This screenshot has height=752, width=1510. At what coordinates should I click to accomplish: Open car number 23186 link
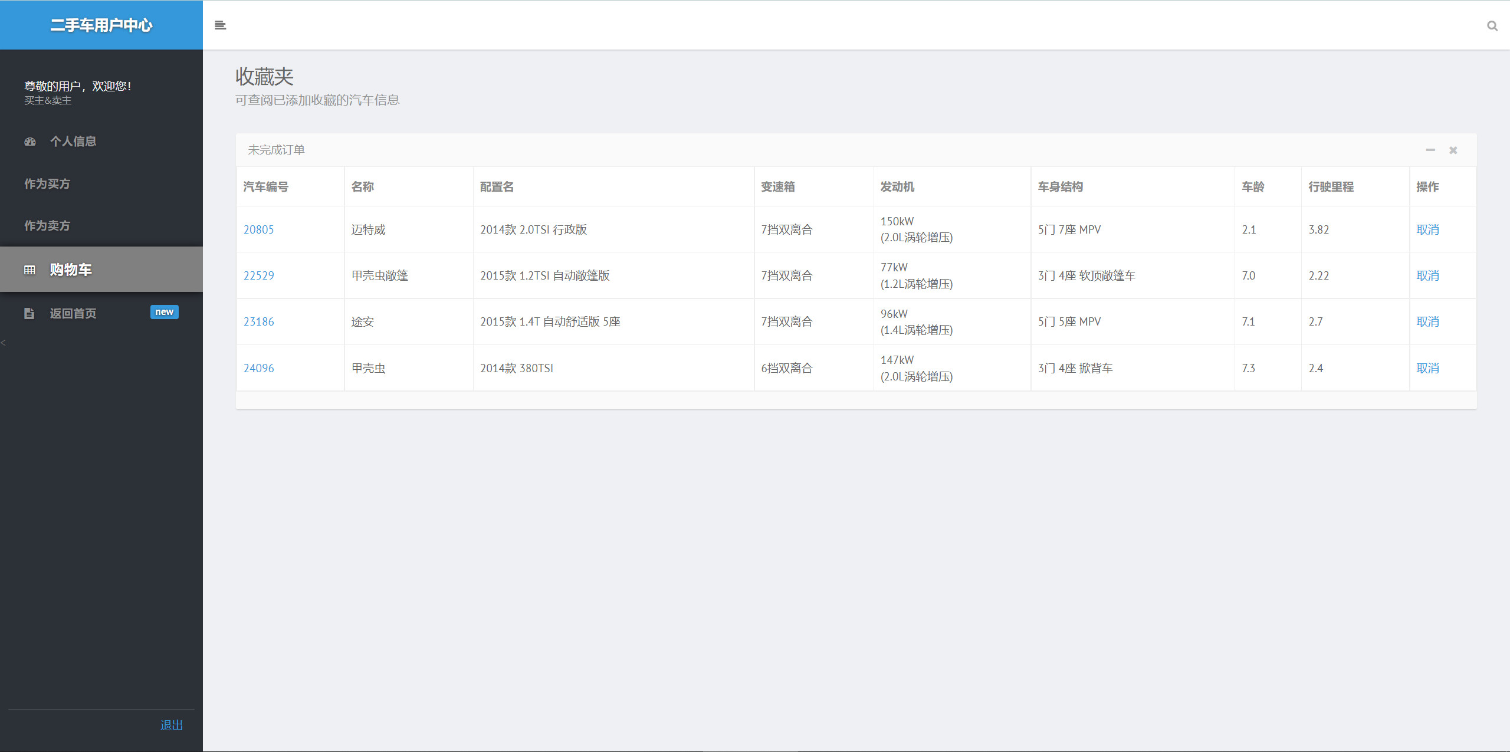pyautogui.click(x=259, y=321)
